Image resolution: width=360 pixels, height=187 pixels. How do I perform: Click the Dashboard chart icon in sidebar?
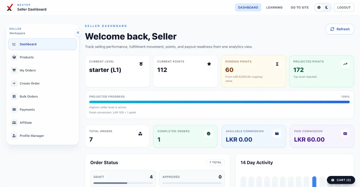pyautogui.click(x=14, y=44)
